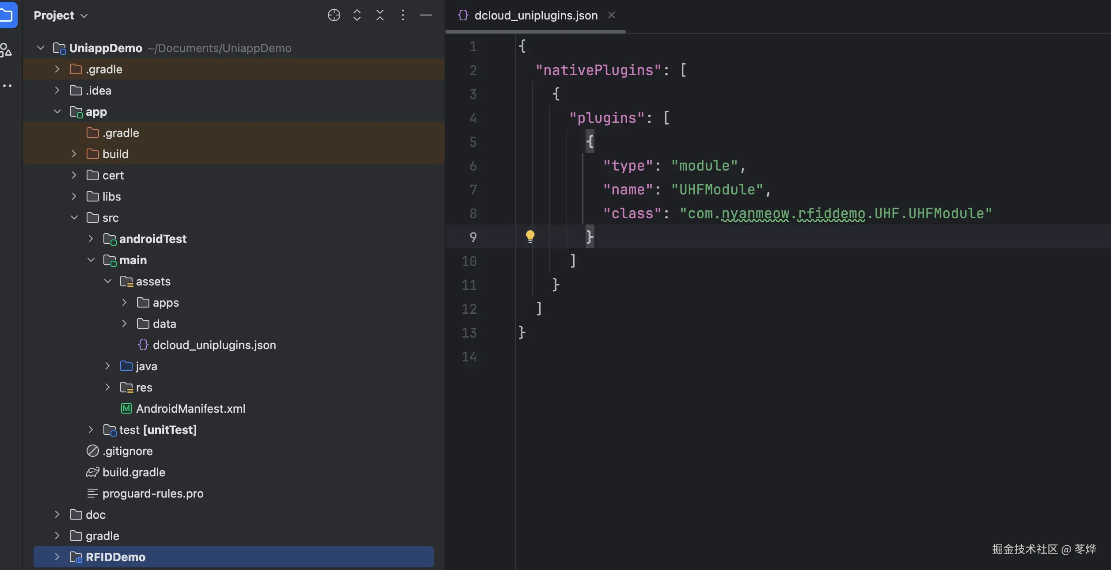
Task: Expand the RFIDDemo module folder
Action: point(57,557)
